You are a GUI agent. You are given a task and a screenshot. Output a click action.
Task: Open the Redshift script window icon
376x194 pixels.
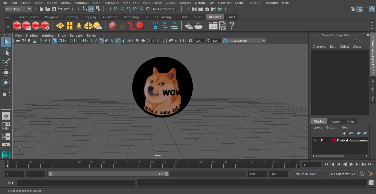tap(213, 26)
